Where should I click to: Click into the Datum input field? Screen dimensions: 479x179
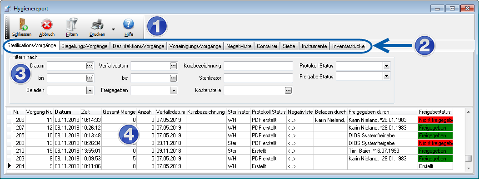[66, 66]
